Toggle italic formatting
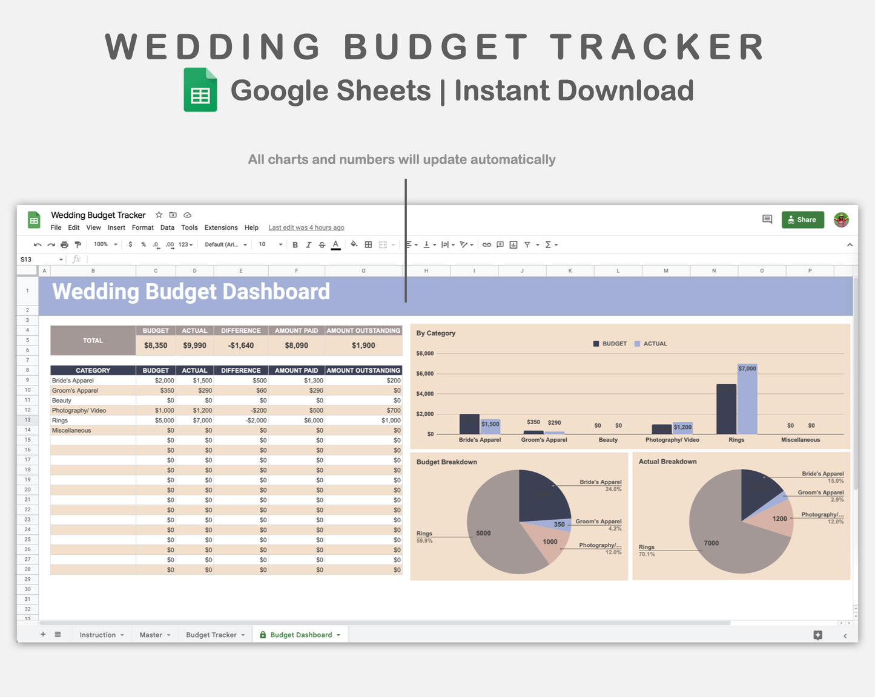 pos(309,244)
